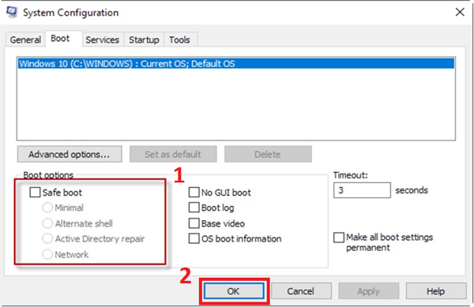The height and width of the screenshot is (307, 474).
Task: Open Advanced options dialog
Action: pyautogui.click(x=70, y=154)
